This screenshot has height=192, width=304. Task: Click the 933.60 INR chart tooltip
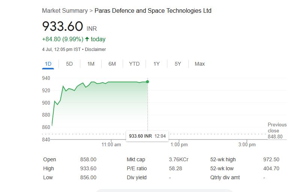(148, 136)
